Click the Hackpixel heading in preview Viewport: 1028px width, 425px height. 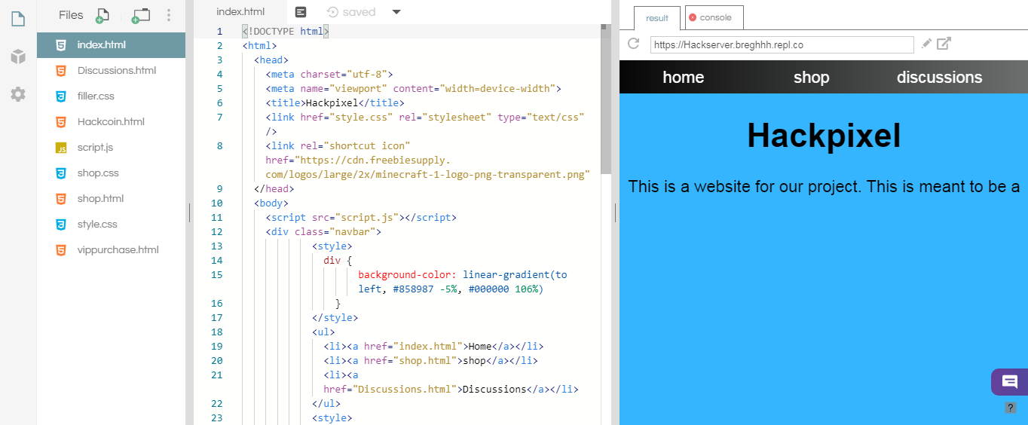click(x=824, y=136)
